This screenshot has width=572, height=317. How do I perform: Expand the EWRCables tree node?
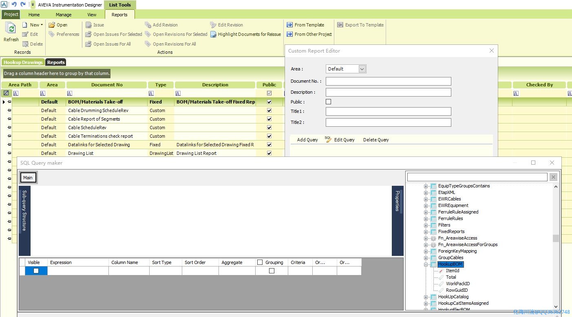[x=426, y=199]
